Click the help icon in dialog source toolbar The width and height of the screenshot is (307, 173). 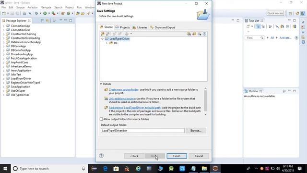click(x=204, y=34)
